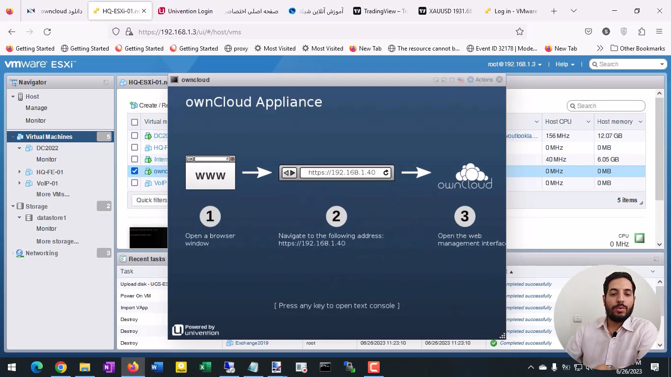Select Manage under Host in Navigator

[x=36, y=108]
